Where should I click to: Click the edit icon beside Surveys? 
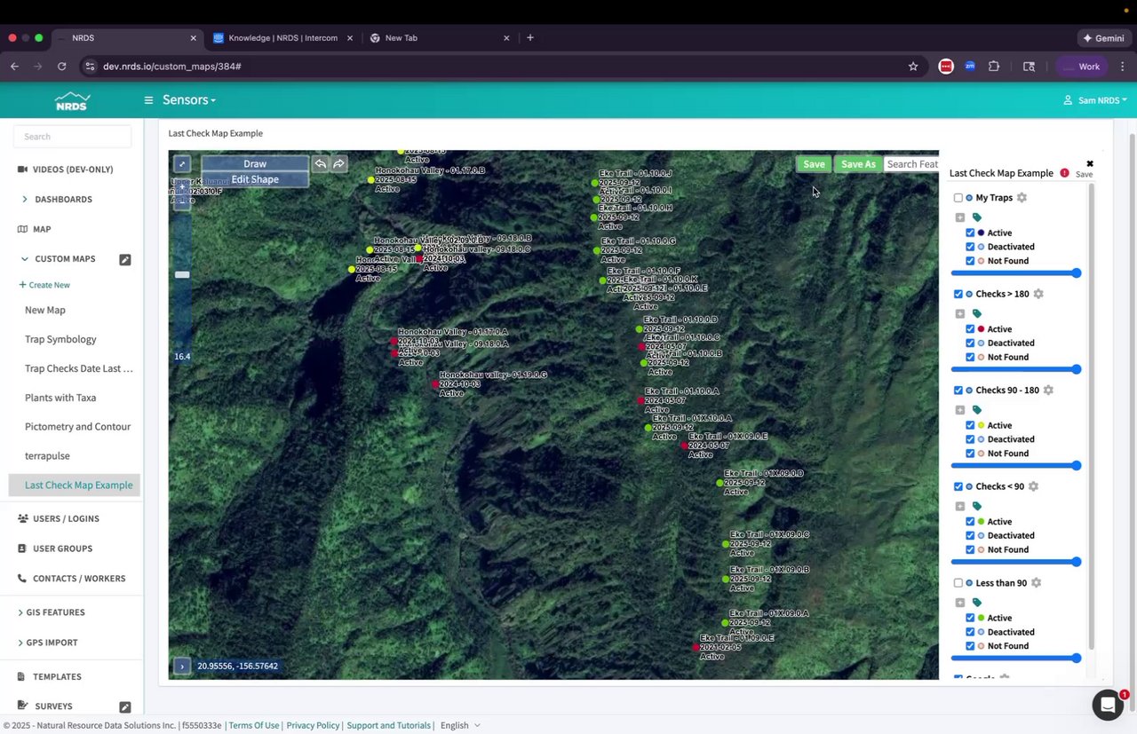tap(125, 707)
